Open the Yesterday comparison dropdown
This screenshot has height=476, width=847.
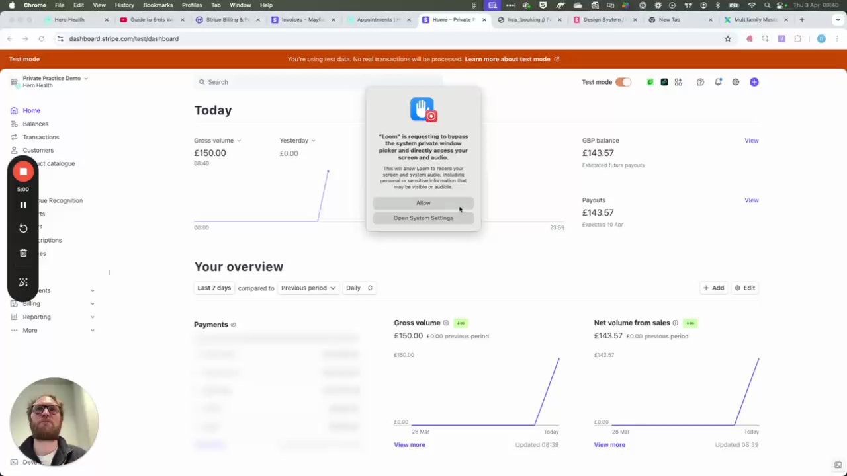[297, 140]
